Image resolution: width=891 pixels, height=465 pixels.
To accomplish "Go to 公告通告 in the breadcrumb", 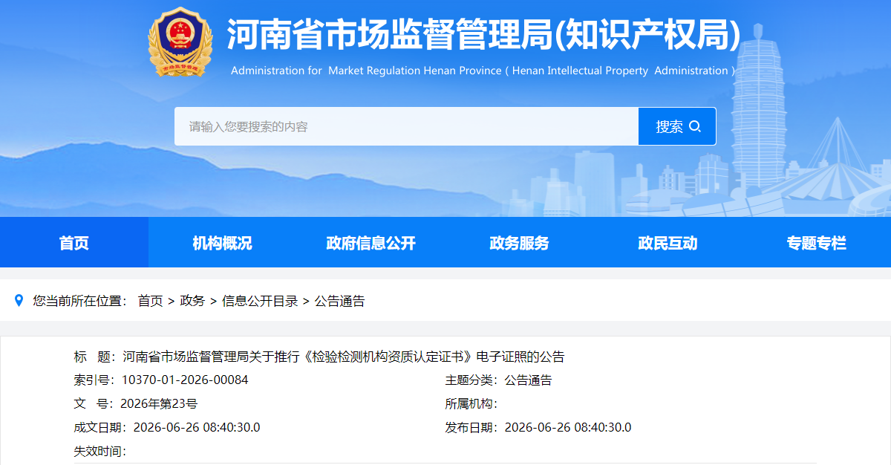I will [340, 301].
